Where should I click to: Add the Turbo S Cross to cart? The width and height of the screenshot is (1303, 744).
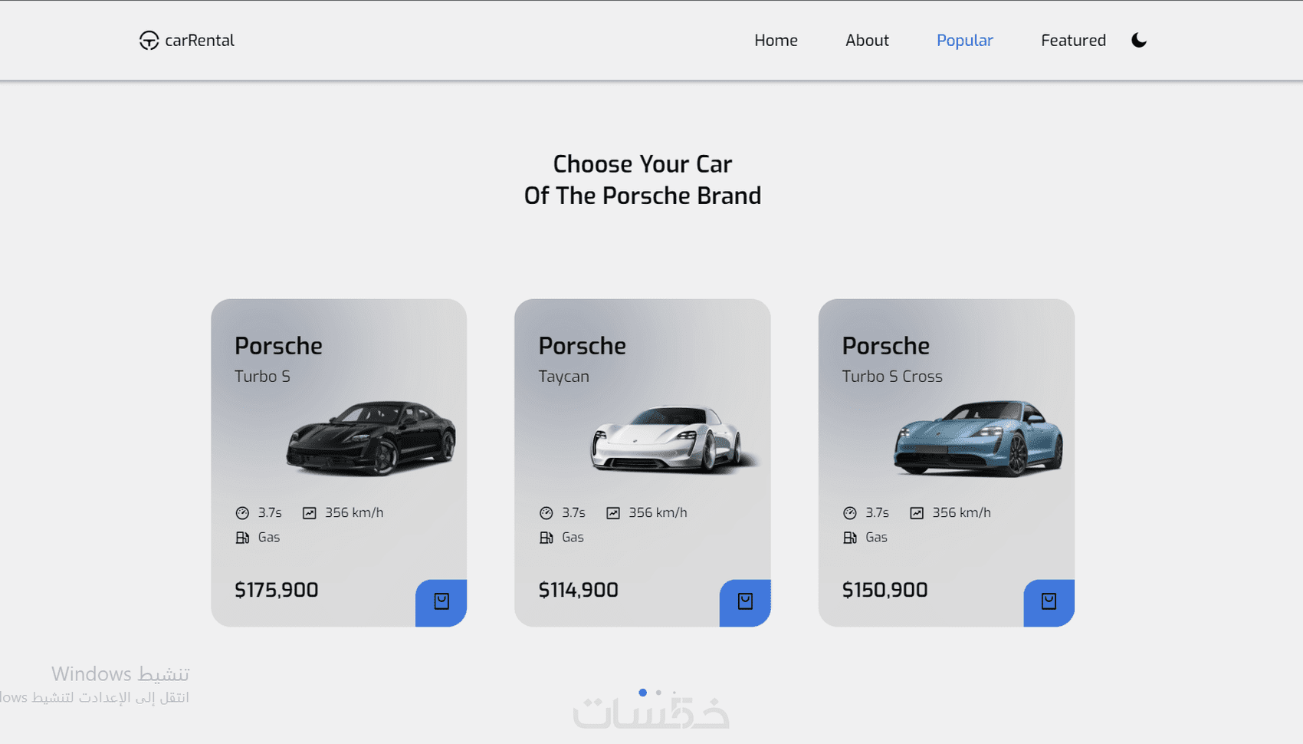[1049, 602]
